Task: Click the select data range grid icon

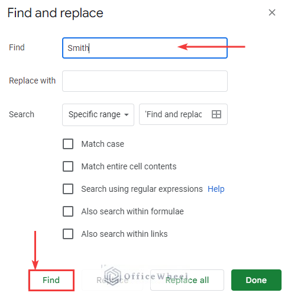Action: [216, 114]
